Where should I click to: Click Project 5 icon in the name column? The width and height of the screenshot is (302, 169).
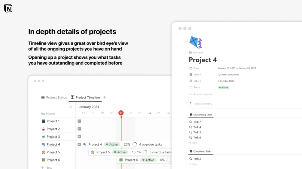click(x=43, y=152)
